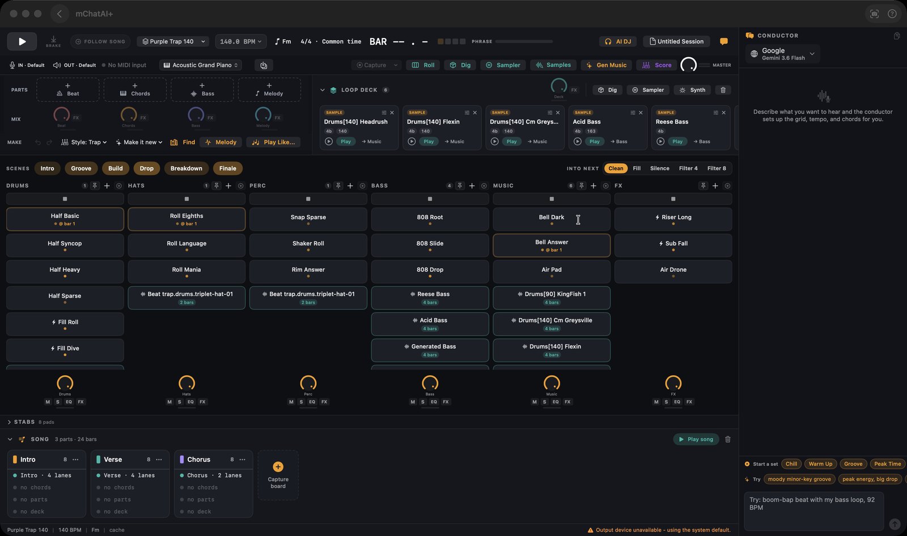Click the Brake icon
907x536 pixels.
53,41
